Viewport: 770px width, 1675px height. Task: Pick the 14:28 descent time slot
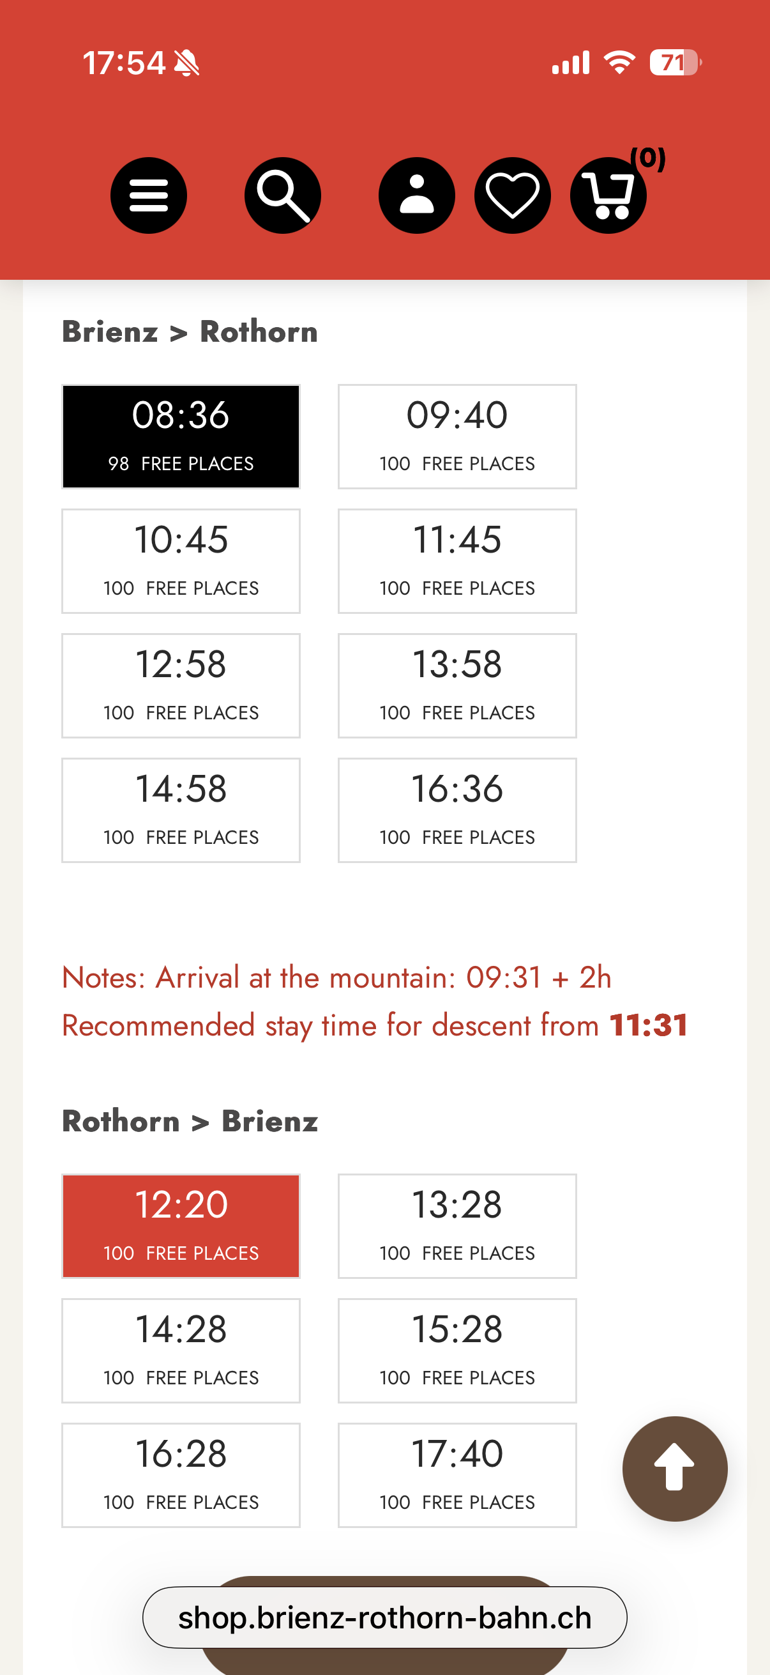click(x=181, y=1350)
